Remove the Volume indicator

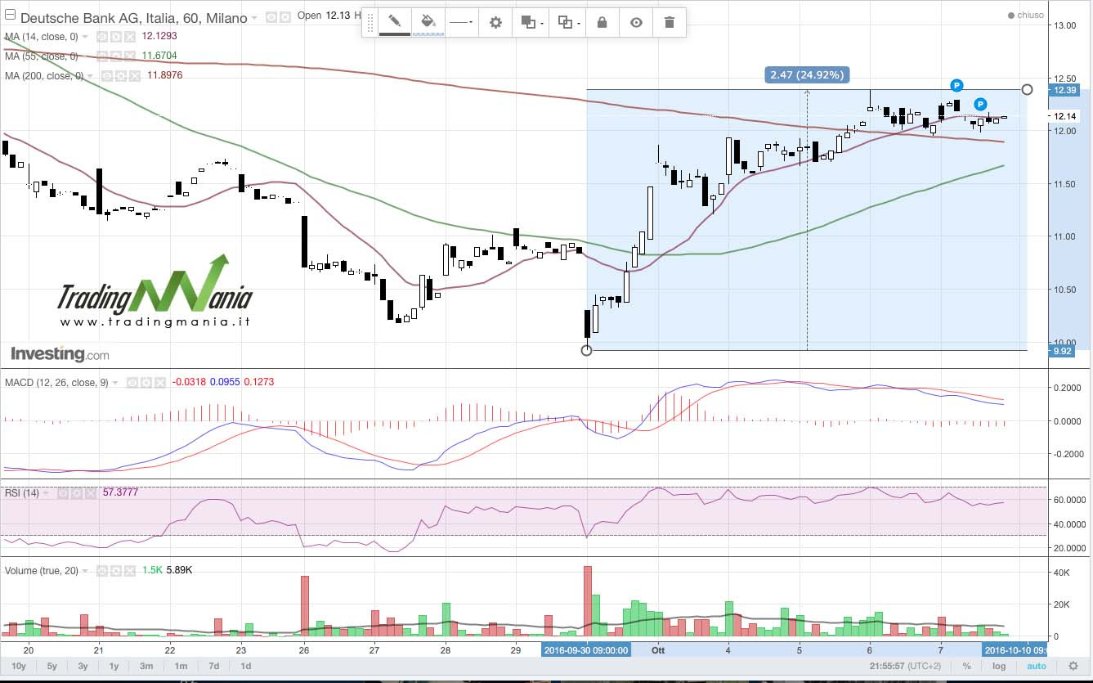pos(129,571)
